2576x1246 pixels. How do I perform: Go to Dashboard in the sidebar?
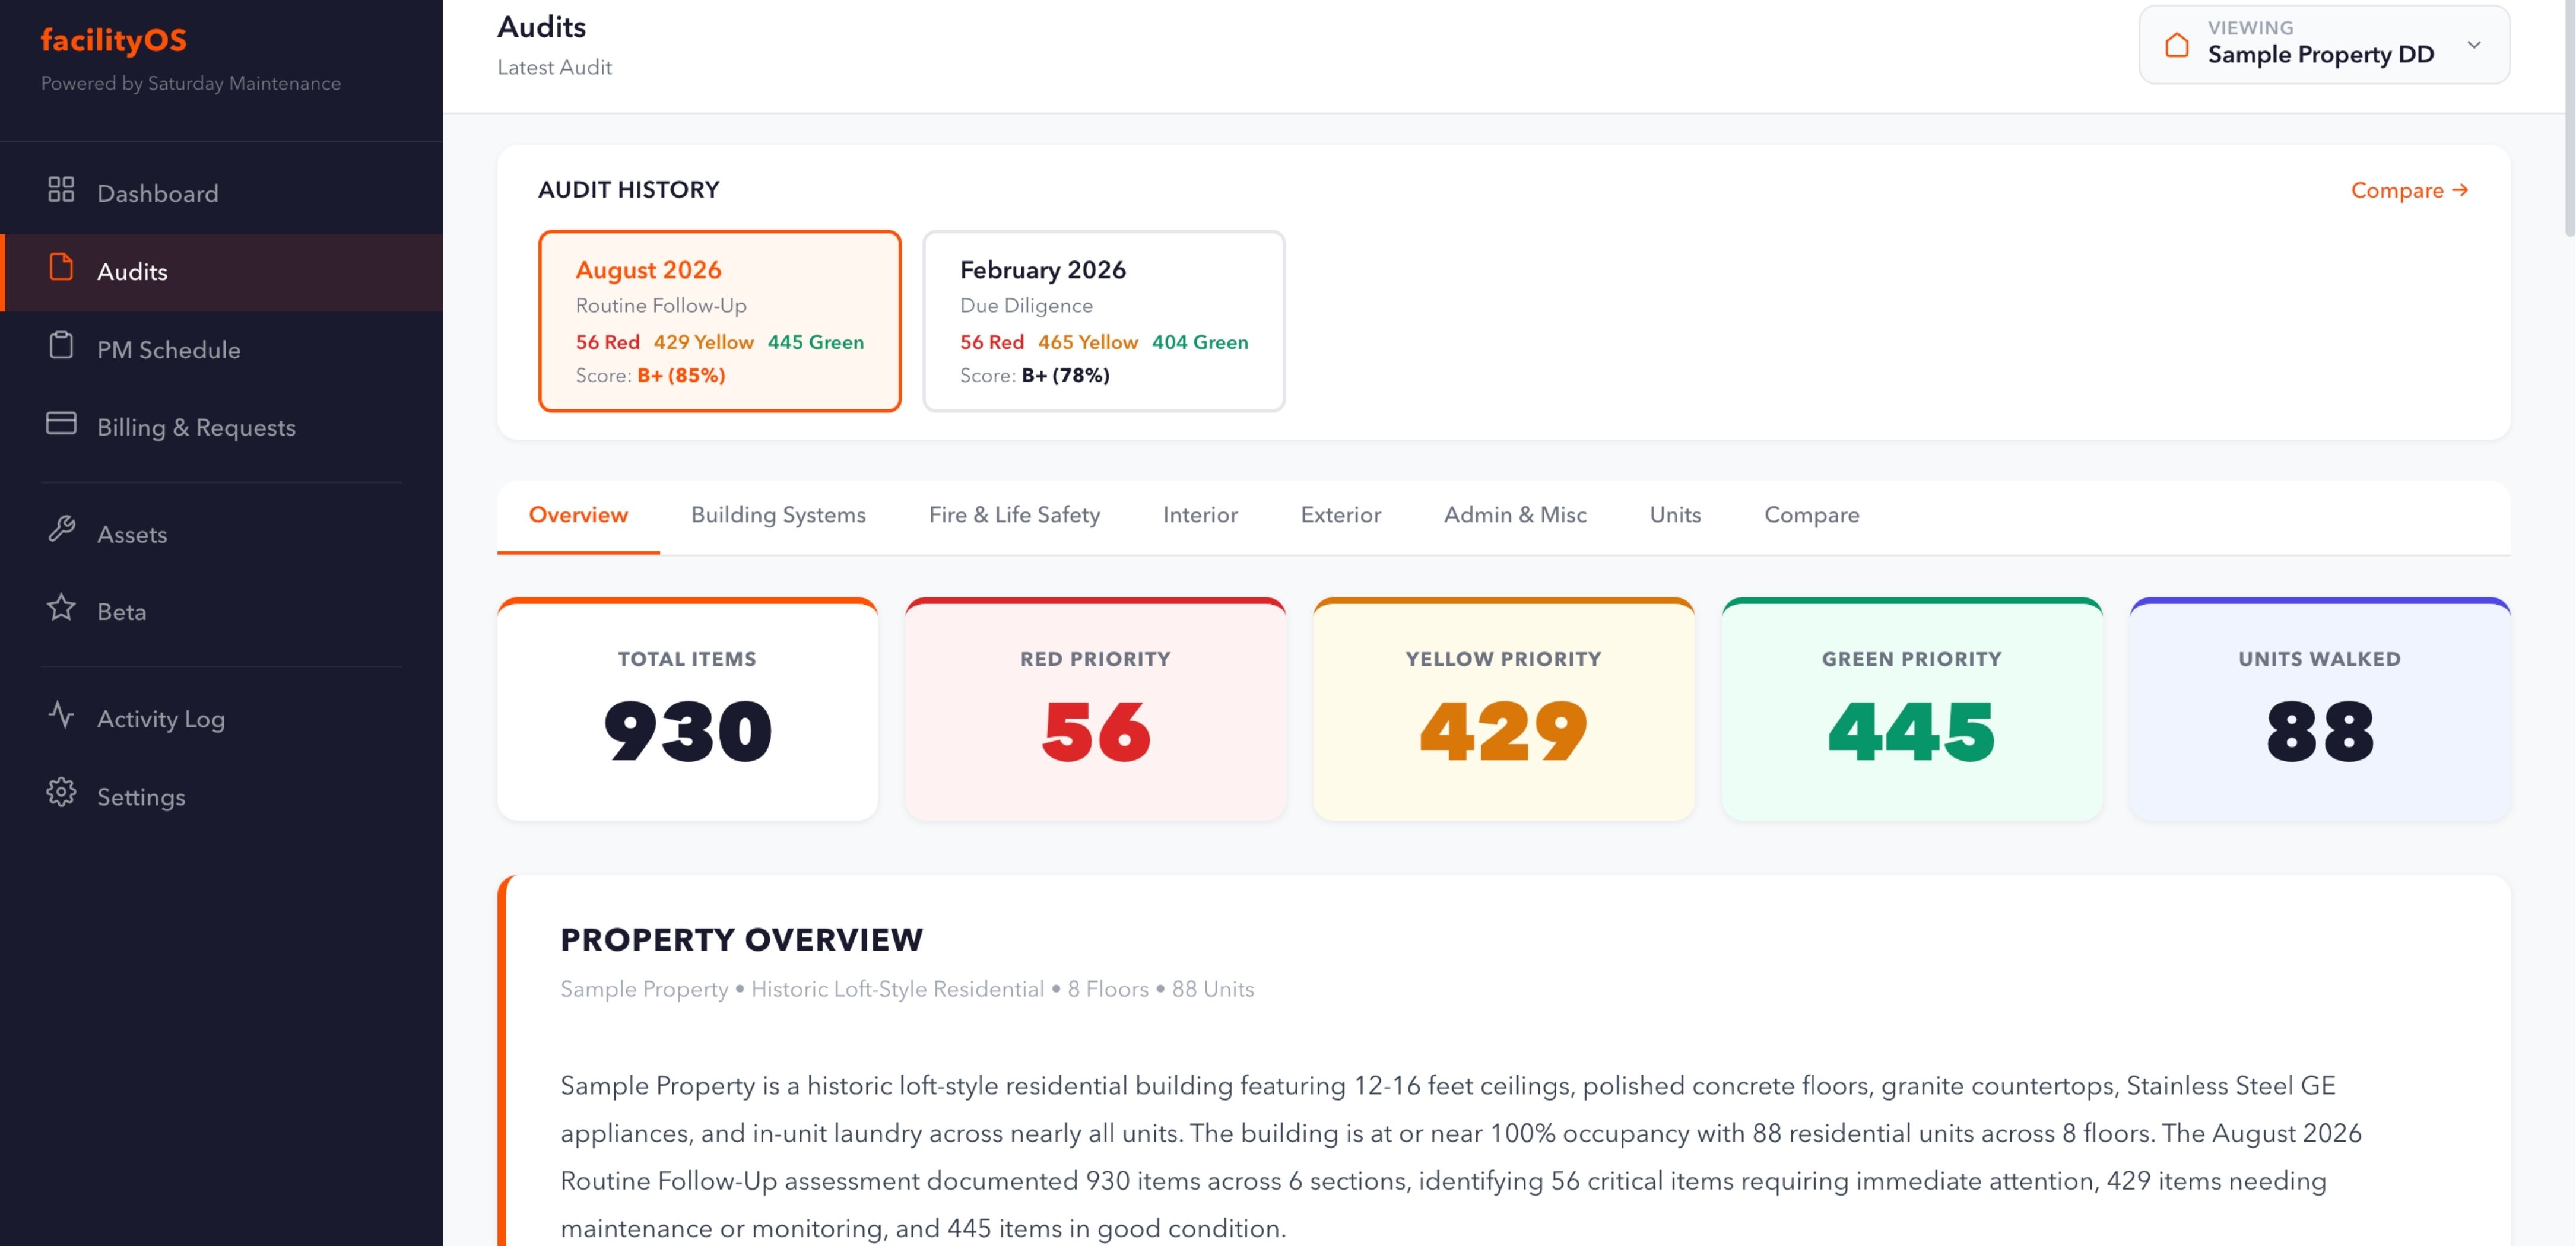221,193
